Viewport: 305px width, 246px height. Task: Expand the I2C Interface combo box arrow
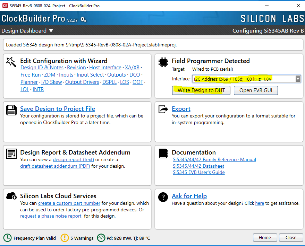[x=298, y=79]
